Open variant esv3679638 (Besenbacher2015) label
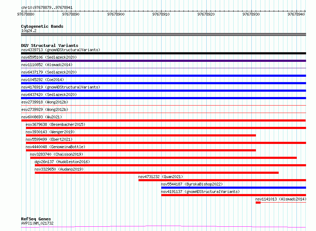316x231 pixels. point(55,124)
